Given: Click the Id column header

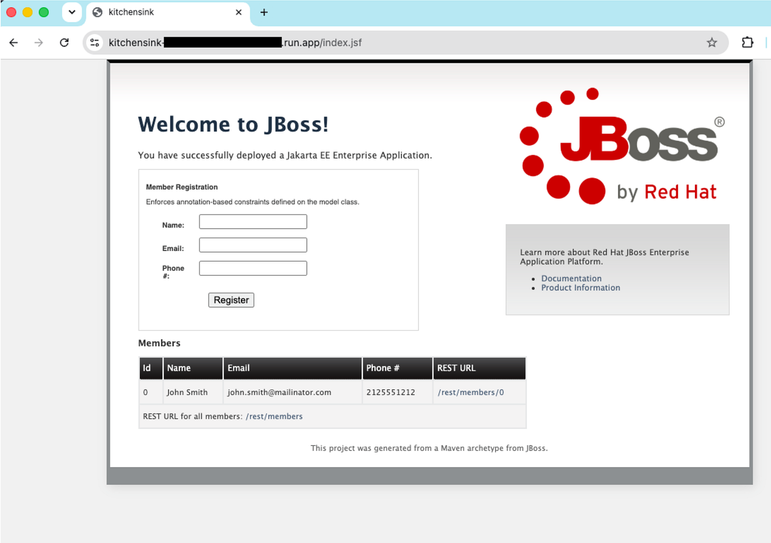Looking at the screenshot, I should pyautogui.click(x=151, y=368).
